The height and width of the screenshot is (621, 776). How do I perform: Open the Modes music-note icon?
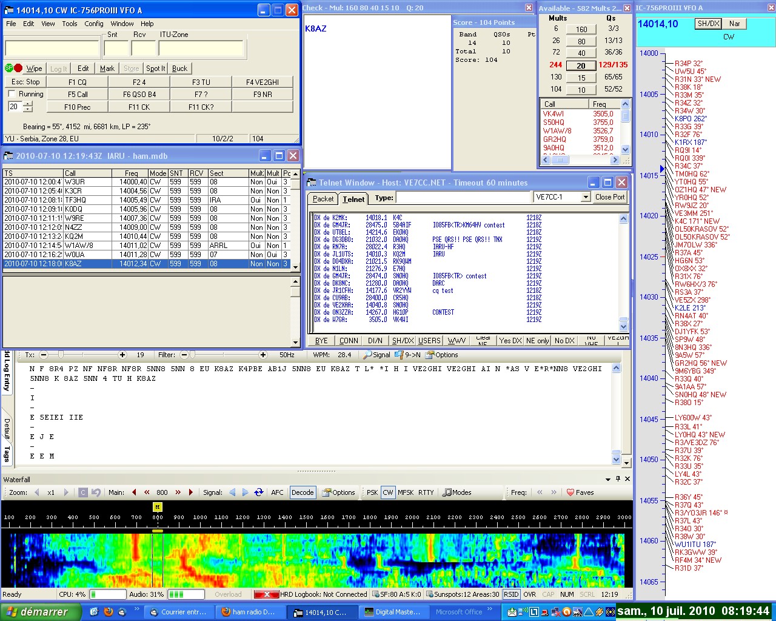447,492
